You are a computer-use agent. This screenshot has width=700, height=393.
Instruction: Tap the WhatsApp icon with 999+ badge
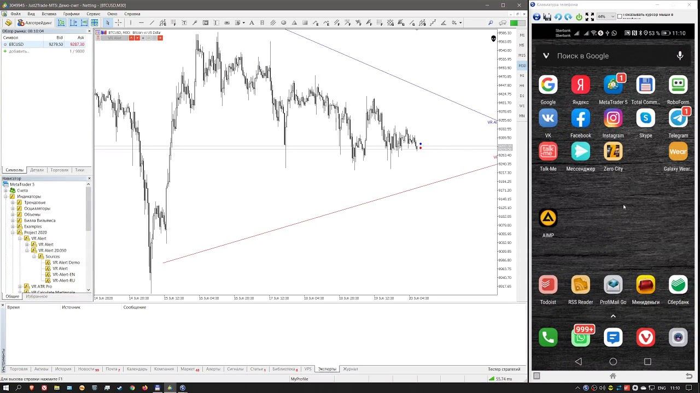581,337
